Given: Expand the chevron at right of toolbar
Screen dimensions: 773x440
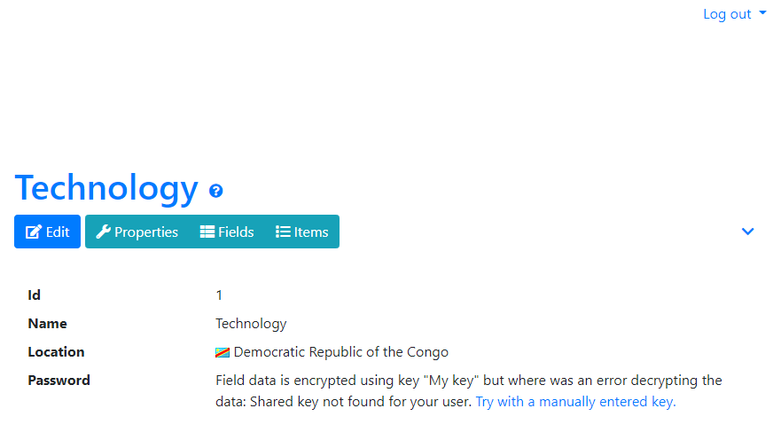Looking at the screenshot, I should pos(748,232).
